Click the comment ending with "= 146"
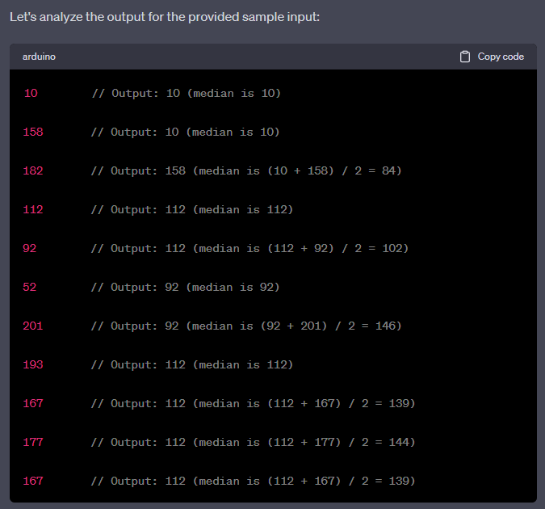Screen dimensions: 545x509 pyautogui.click(x=246, y=326)
